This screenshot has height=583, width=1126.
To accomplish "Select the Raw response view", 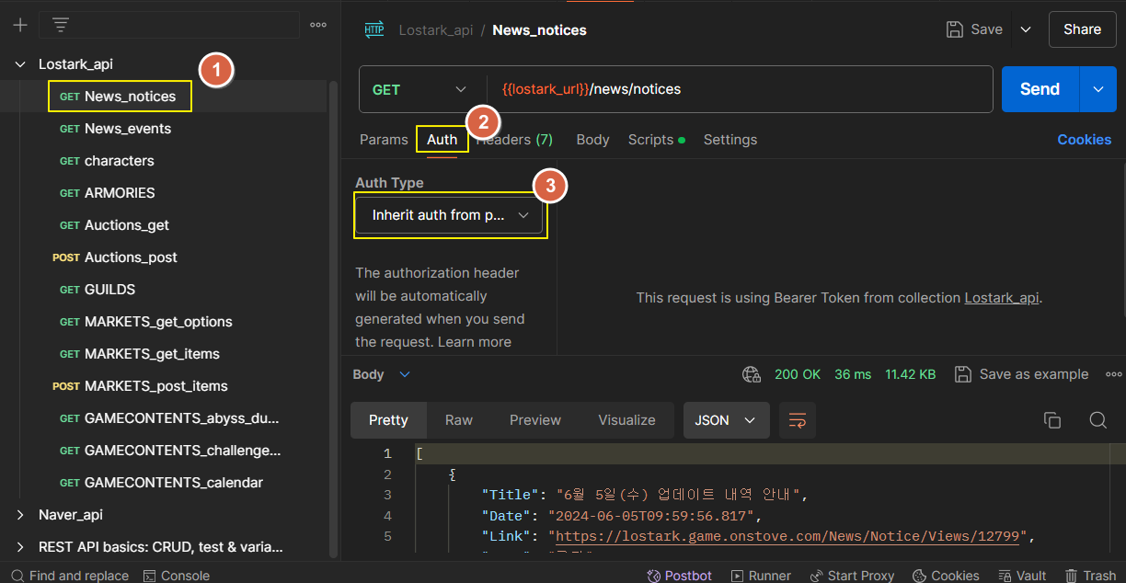I will point(459,420).
